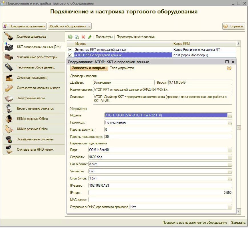Click the green Add equipment icon
The width and height of the screenshot is (248, 228).
tap(70, 37)
